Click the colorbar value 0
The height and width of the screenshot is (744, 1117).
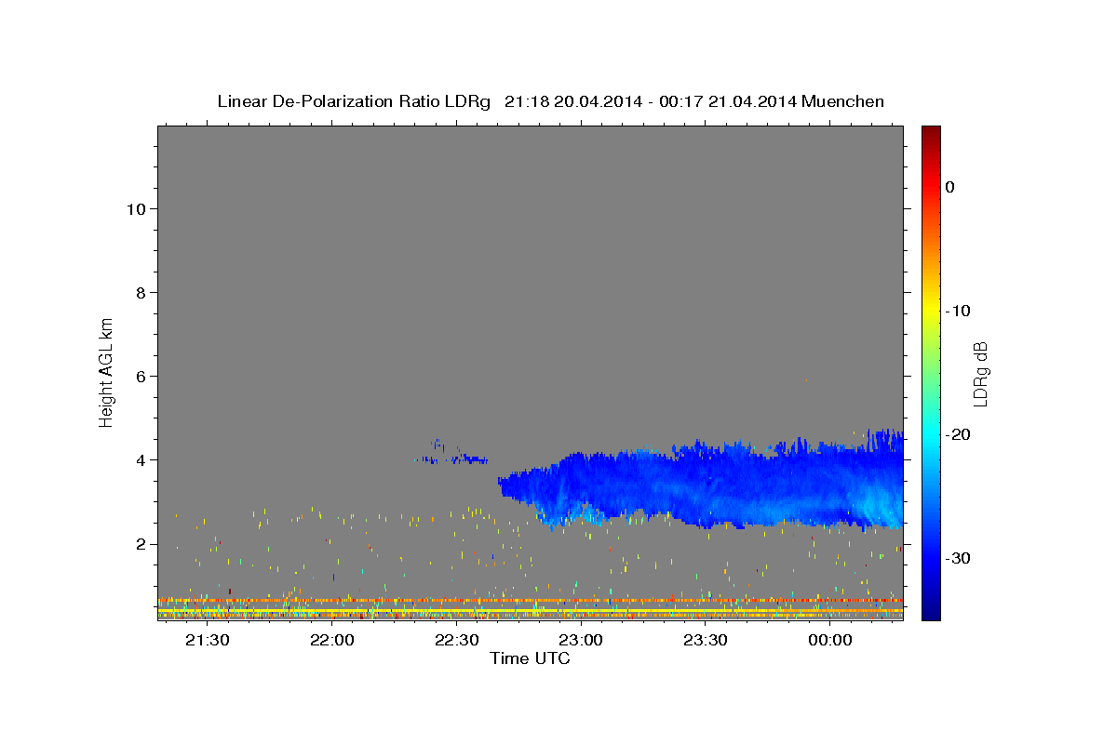click(950, 187)
